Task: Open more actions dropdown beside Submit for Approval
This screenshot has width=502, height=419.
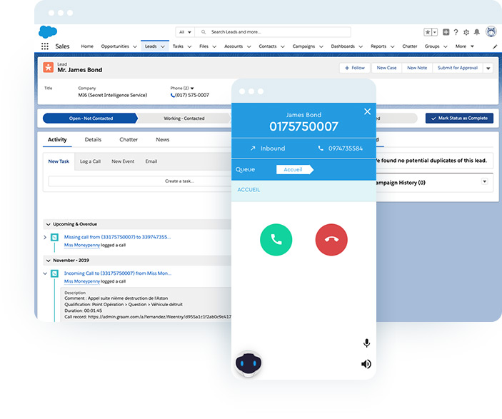Action: tap(488, 69)
